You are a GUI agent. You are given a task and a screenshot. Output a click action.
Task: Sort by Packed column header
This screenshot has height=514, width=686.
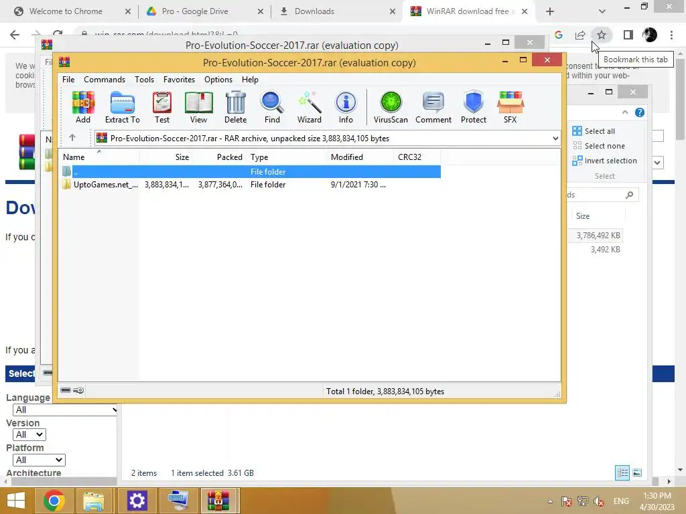pos(219,157)
